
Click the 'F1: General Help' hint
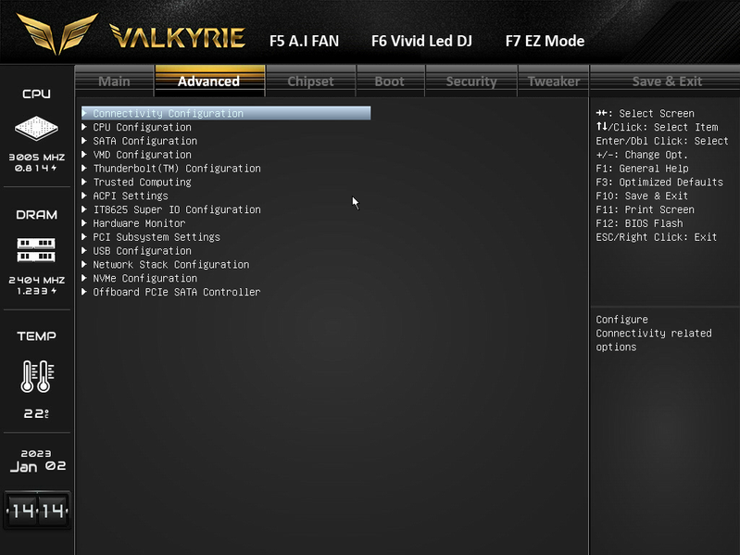point(642,169)
